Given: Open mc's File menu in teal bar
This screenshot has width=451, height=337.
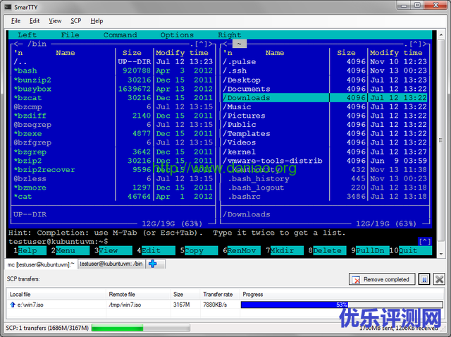Looking at the screenshot, I should coord(70,35).
